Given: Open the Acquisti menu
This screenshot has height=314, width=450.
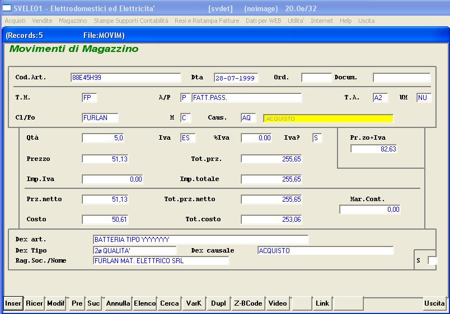Looking at the screenshot, I should [x=15, y=21].
